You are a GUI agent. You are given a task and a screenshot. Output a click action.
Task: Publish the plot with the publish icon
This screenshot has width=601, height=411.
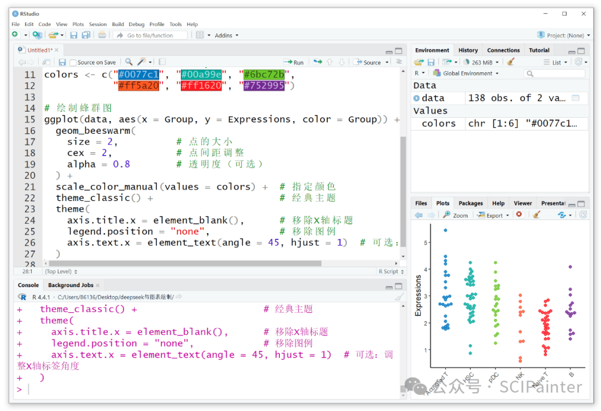pos(562,215)
